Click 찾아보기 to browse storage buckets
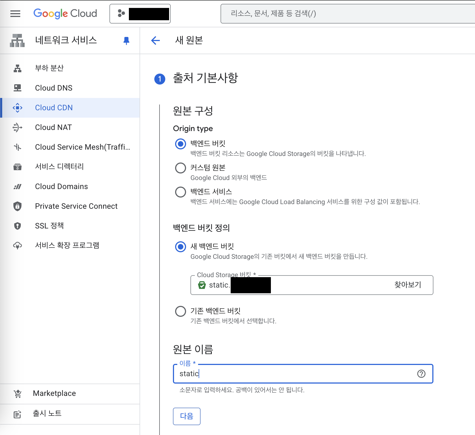 [x=407, y=285]
